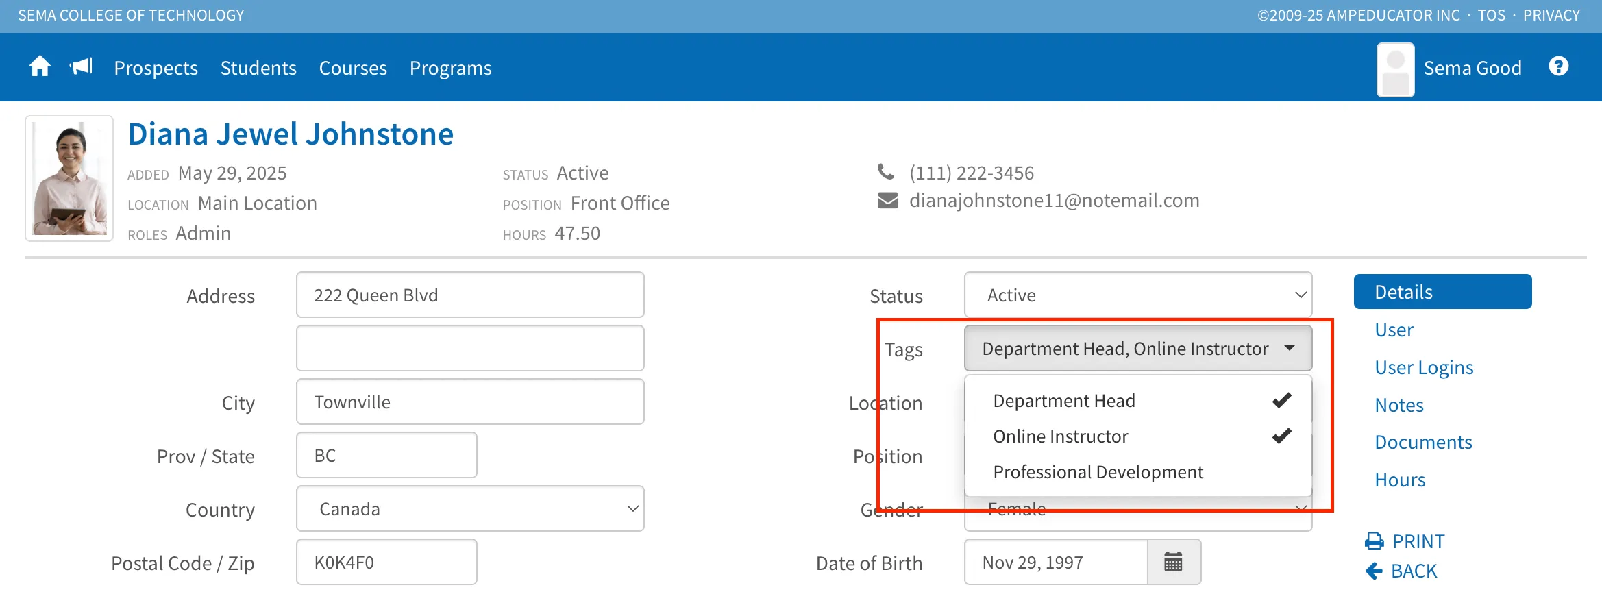Open the Prospects menu
1602x592 pixels.
coord(156,68)
